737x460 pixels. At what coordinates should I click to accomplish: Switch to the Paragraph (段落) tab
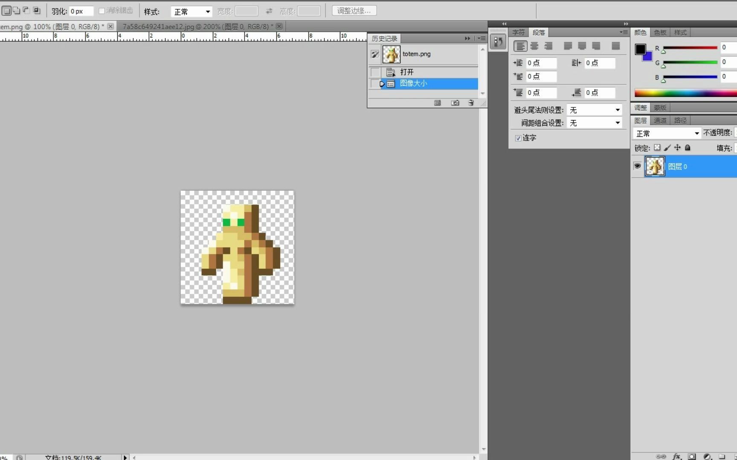(x=538, y=32)
